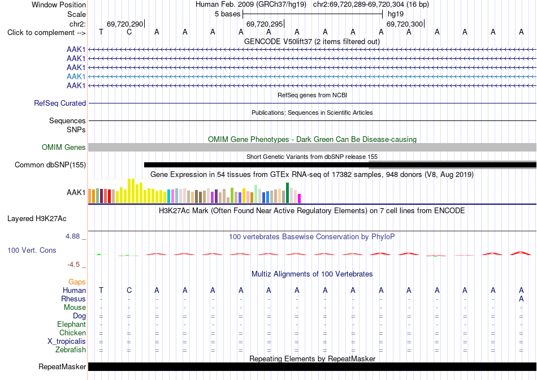Click the 'Click to complement -->' label
Screen dimensions: 537x380
point(46,33)
